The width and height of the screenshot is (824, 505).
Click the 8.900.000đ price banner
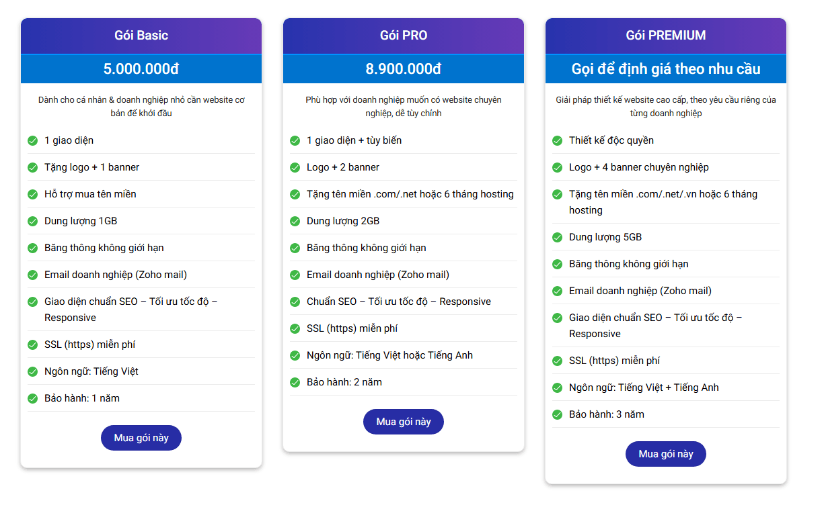404,68
